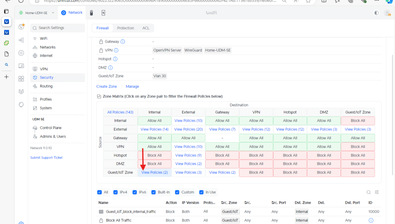Switch to the blue magnifier vertical tab
This screenshot has height=224, width=395.
click(x=6, y=65)
